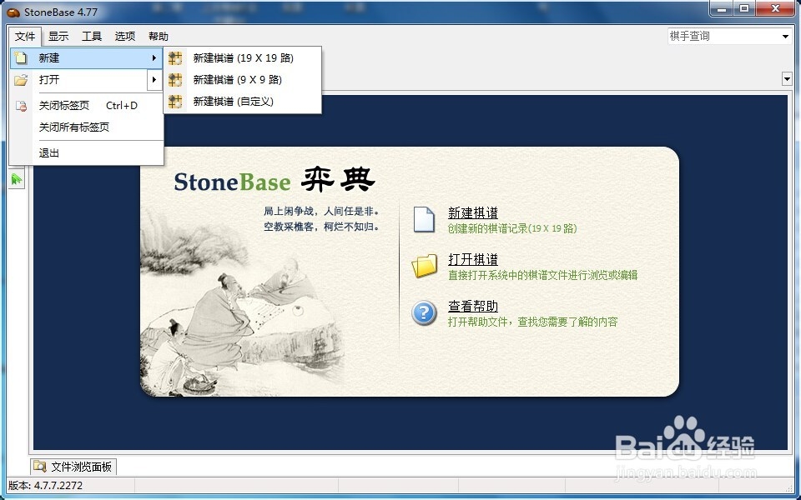This screenshot has width=801, height=500.
Task: Click the blank page icon beside 新建棋谱
Action: 424,220
